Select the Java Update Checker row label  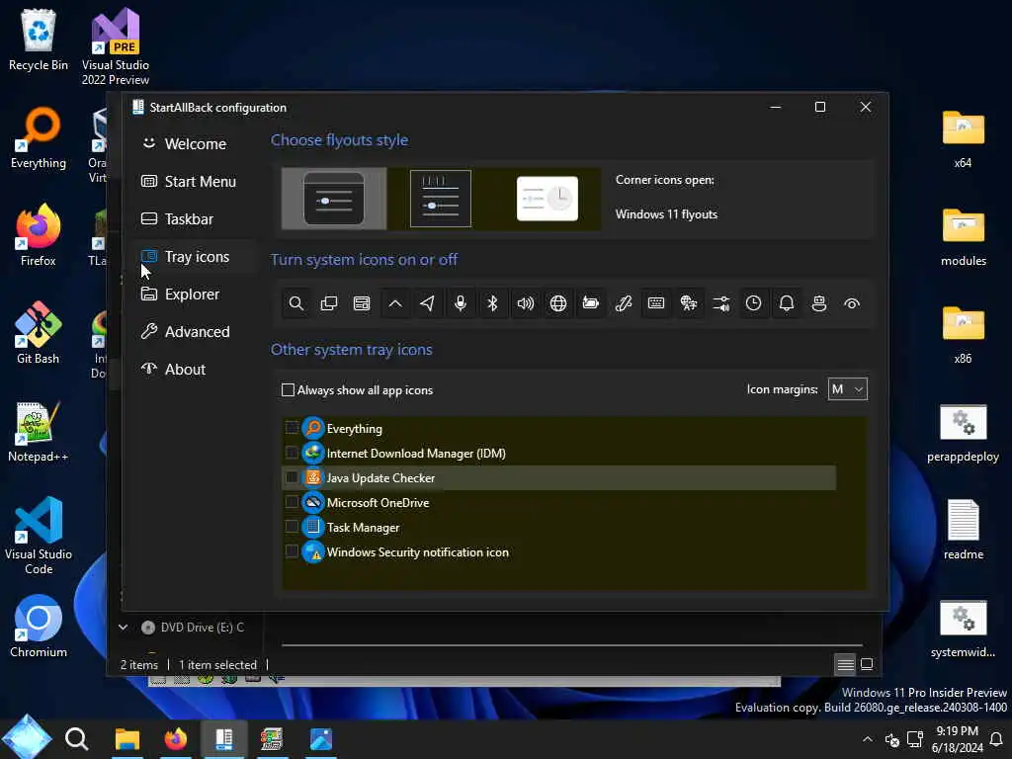point(380,477)
